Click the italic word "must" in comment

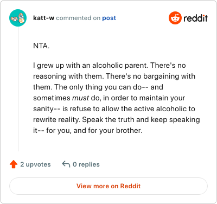80,98
